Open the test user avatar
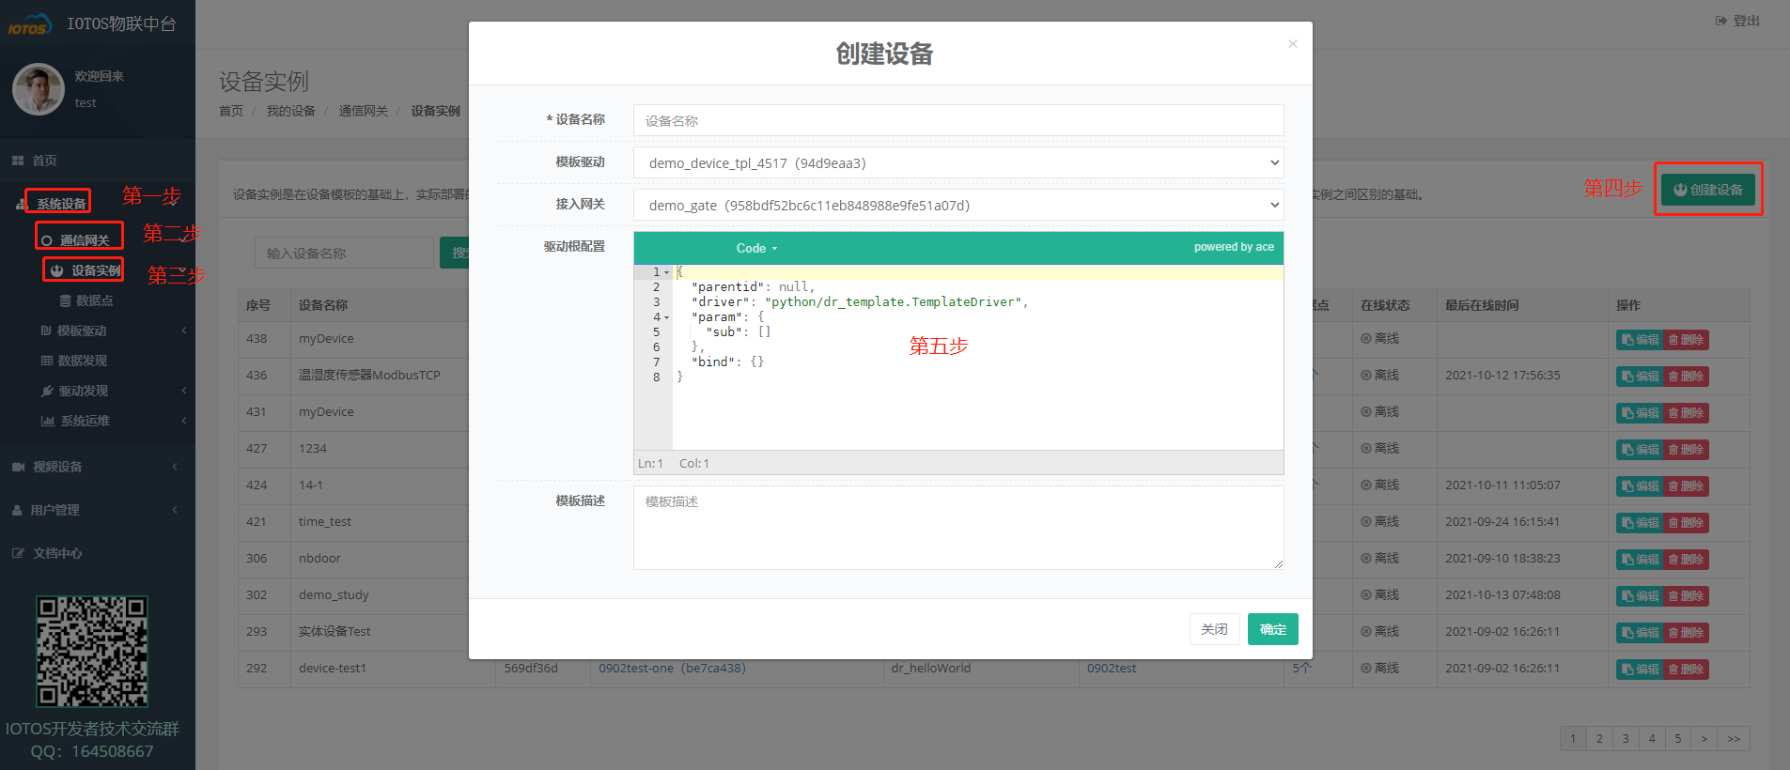Screen dimensions: 1790x770 [39, 89]
